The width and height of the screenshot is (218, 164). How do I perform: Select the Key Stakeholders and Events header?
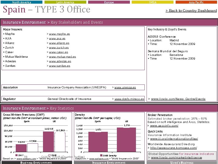(x=77, y=22)
